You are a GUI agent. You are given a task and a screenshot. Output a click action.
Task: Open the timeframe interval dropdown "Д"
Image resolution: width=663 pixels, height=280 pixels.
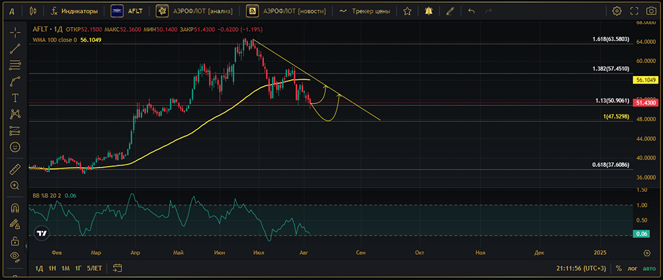click(11, 11)
